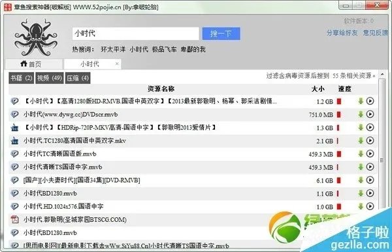Viewport: 392px width, 252px height.
Task: Select row 小时代.郭敬明(圣城家园BTSCG.COM)
Action: (x=193, y=220)
